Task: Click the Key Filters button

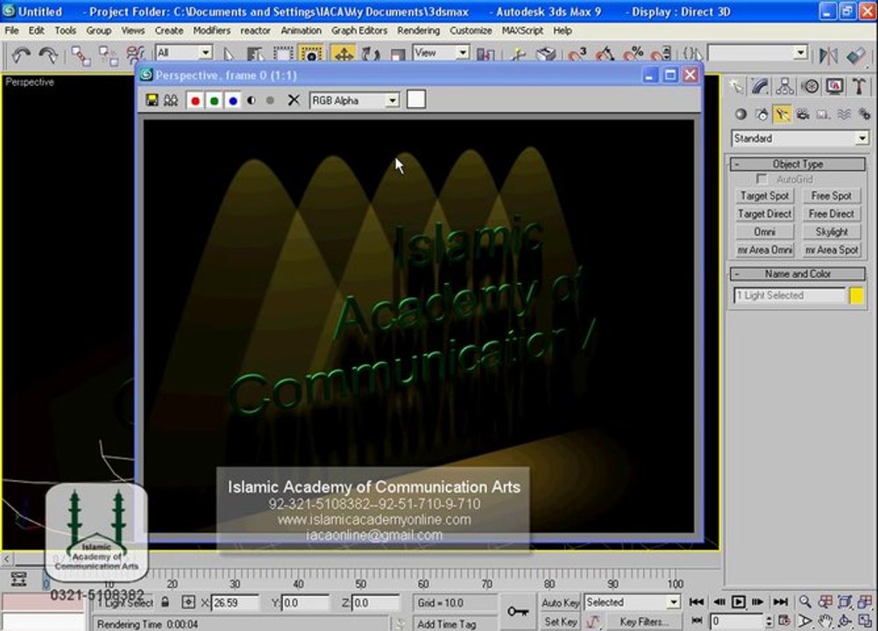Action: [644, 621]
